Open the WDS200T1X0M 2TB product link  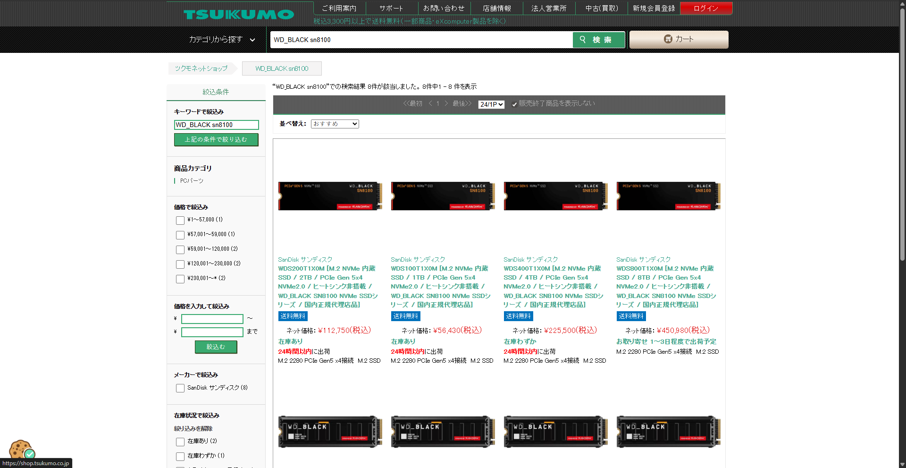[328, 287]
